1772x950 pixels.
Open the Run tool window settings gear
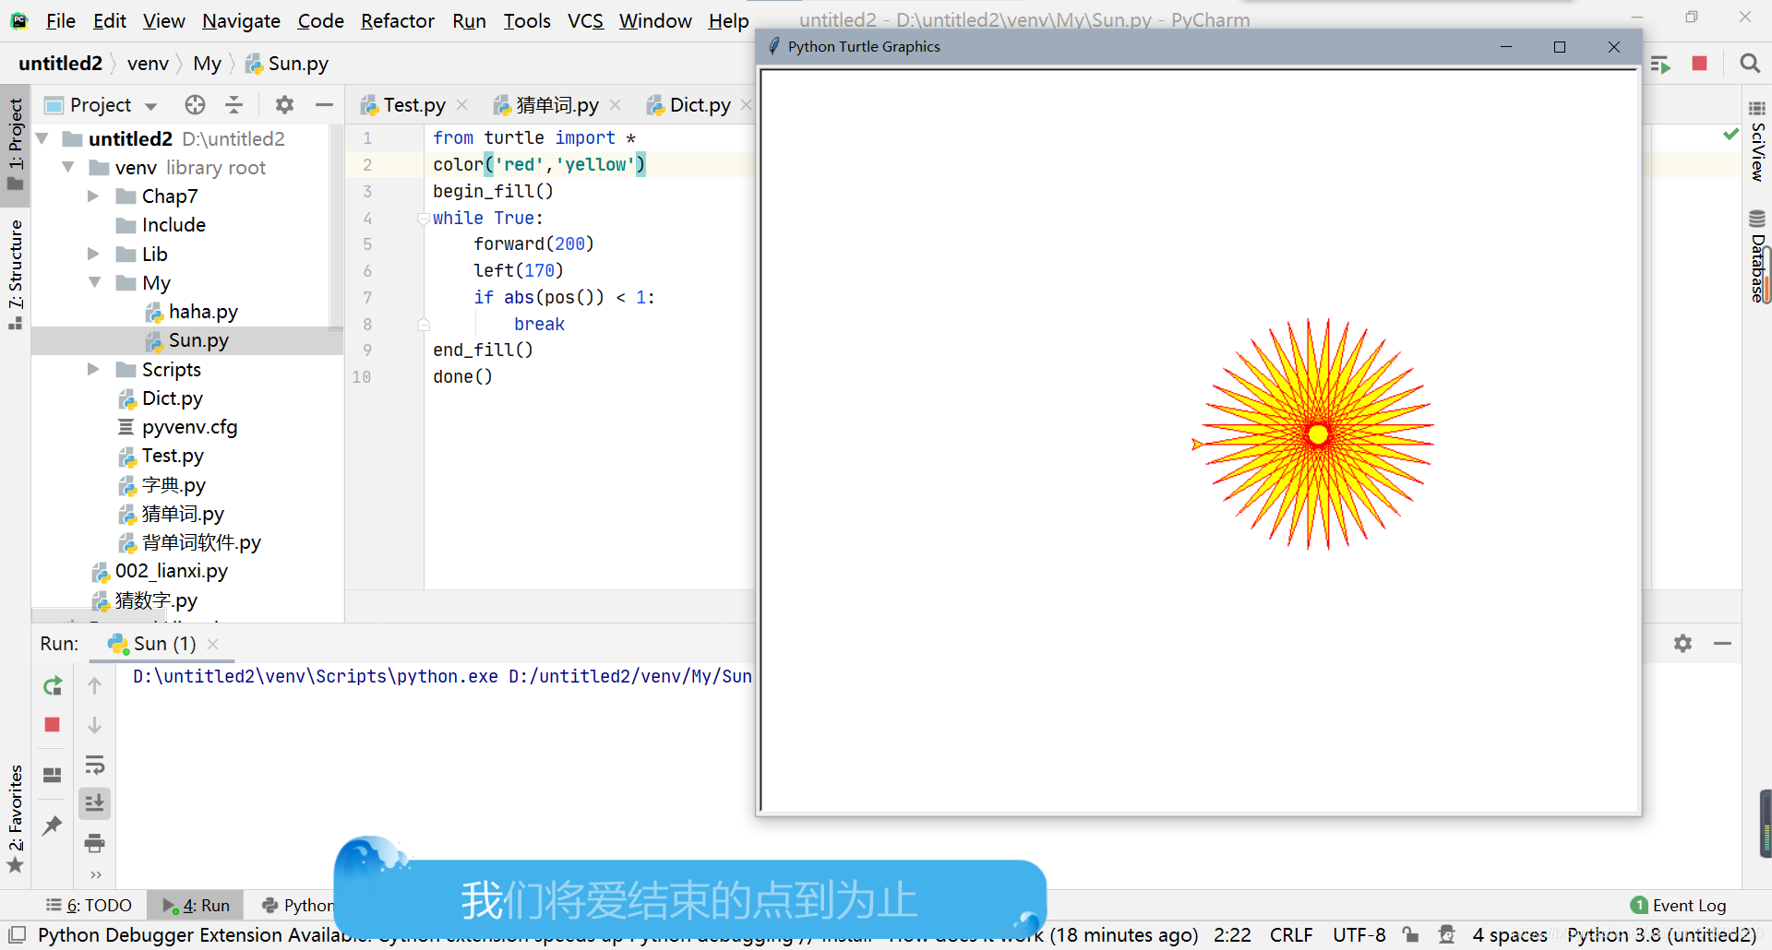[1683, 643]
